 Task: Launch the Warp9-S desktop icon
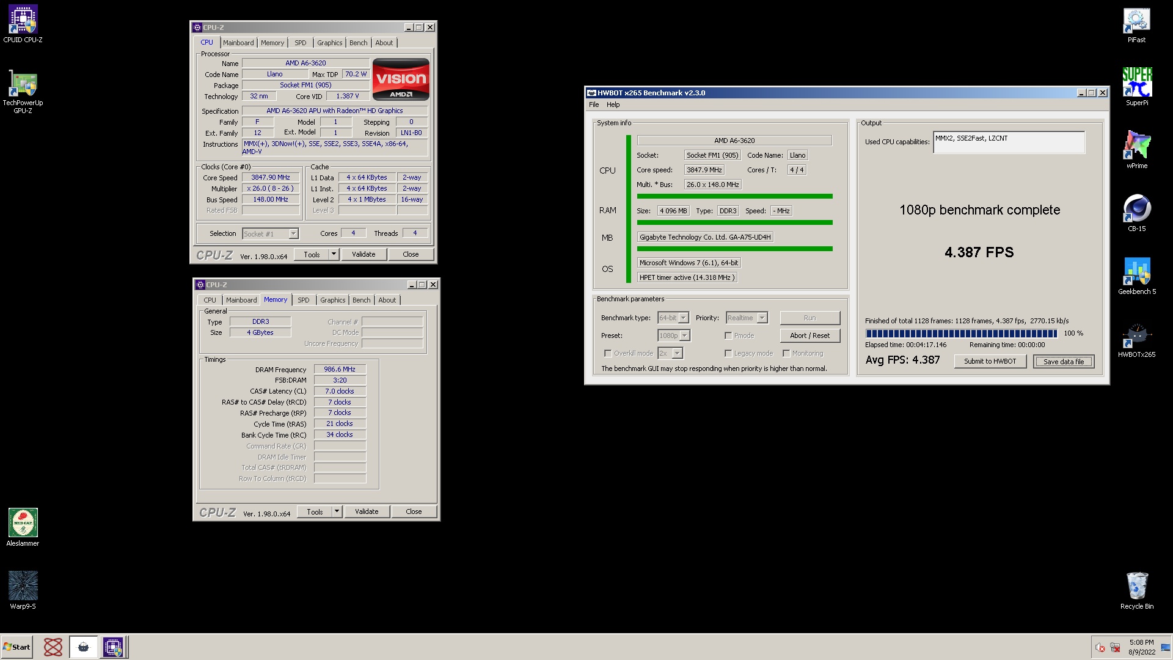[23, 590]
